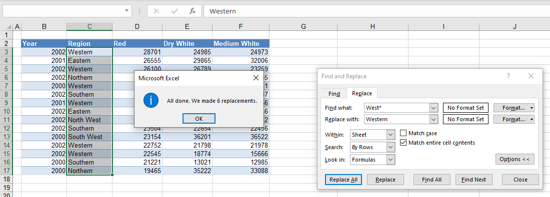
Task: Click the cell containing 36201
Action: (x=187, y=137)
